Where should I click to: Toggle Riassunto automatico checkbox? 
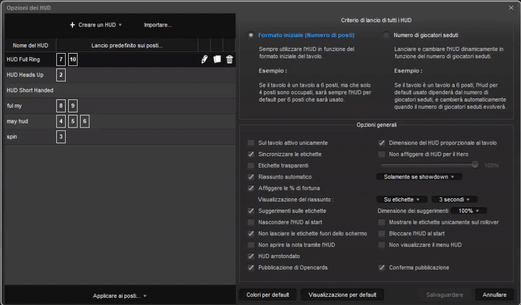[251, 177]
